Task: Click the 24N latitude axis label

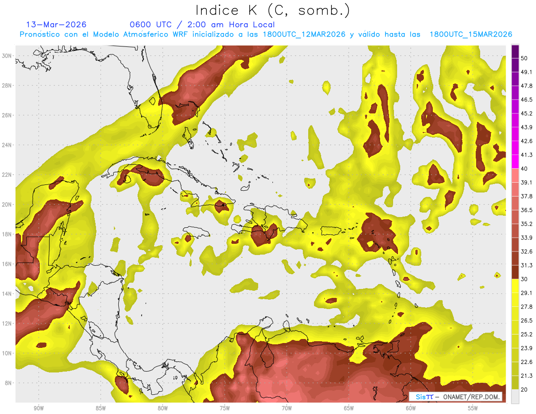Action: tap(7, 145)
